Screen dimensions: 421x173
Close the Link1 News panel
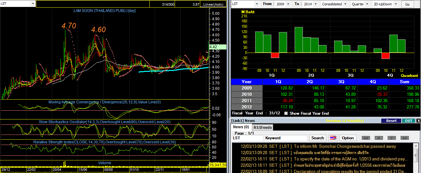click(x=418, y=121)
